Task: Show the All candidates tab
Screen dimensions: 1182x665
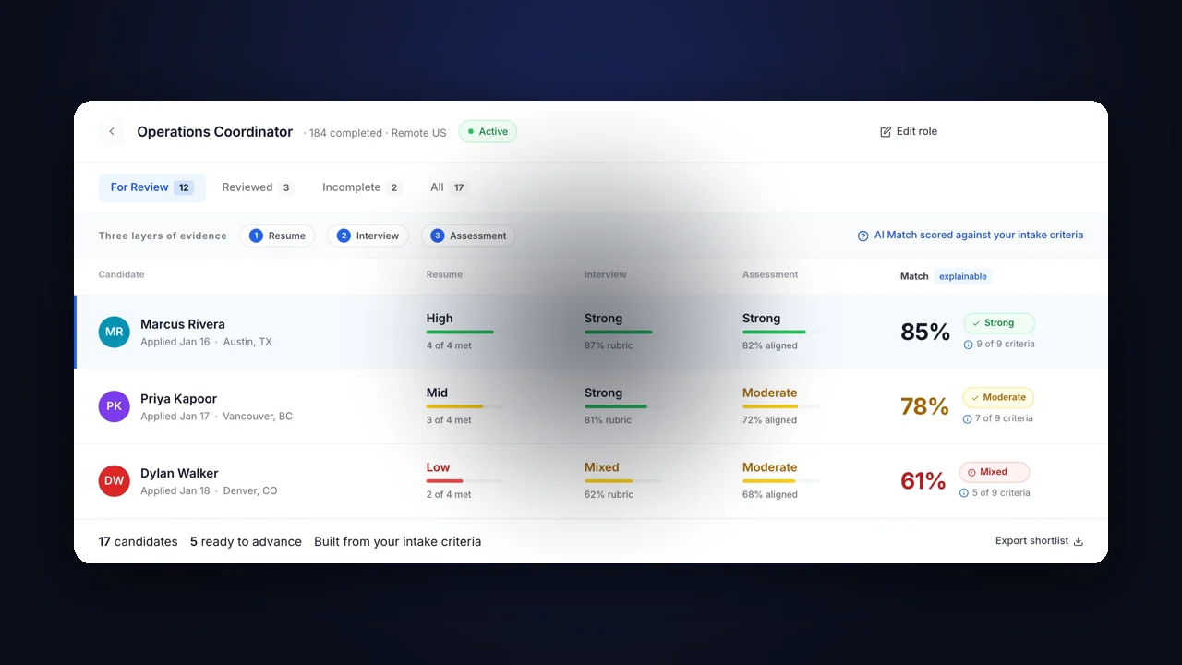Action: pyautogui.click(x=449, y=187)
